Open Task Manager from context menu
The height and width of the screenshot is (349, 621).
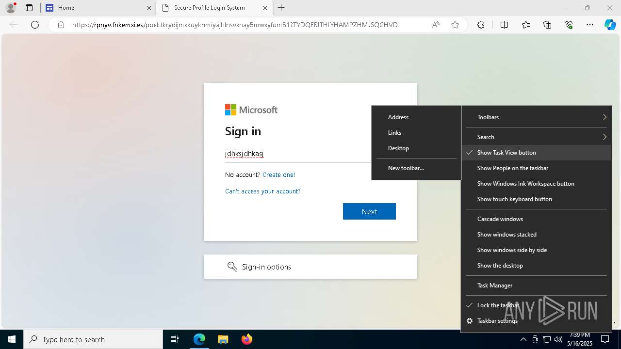536,285
